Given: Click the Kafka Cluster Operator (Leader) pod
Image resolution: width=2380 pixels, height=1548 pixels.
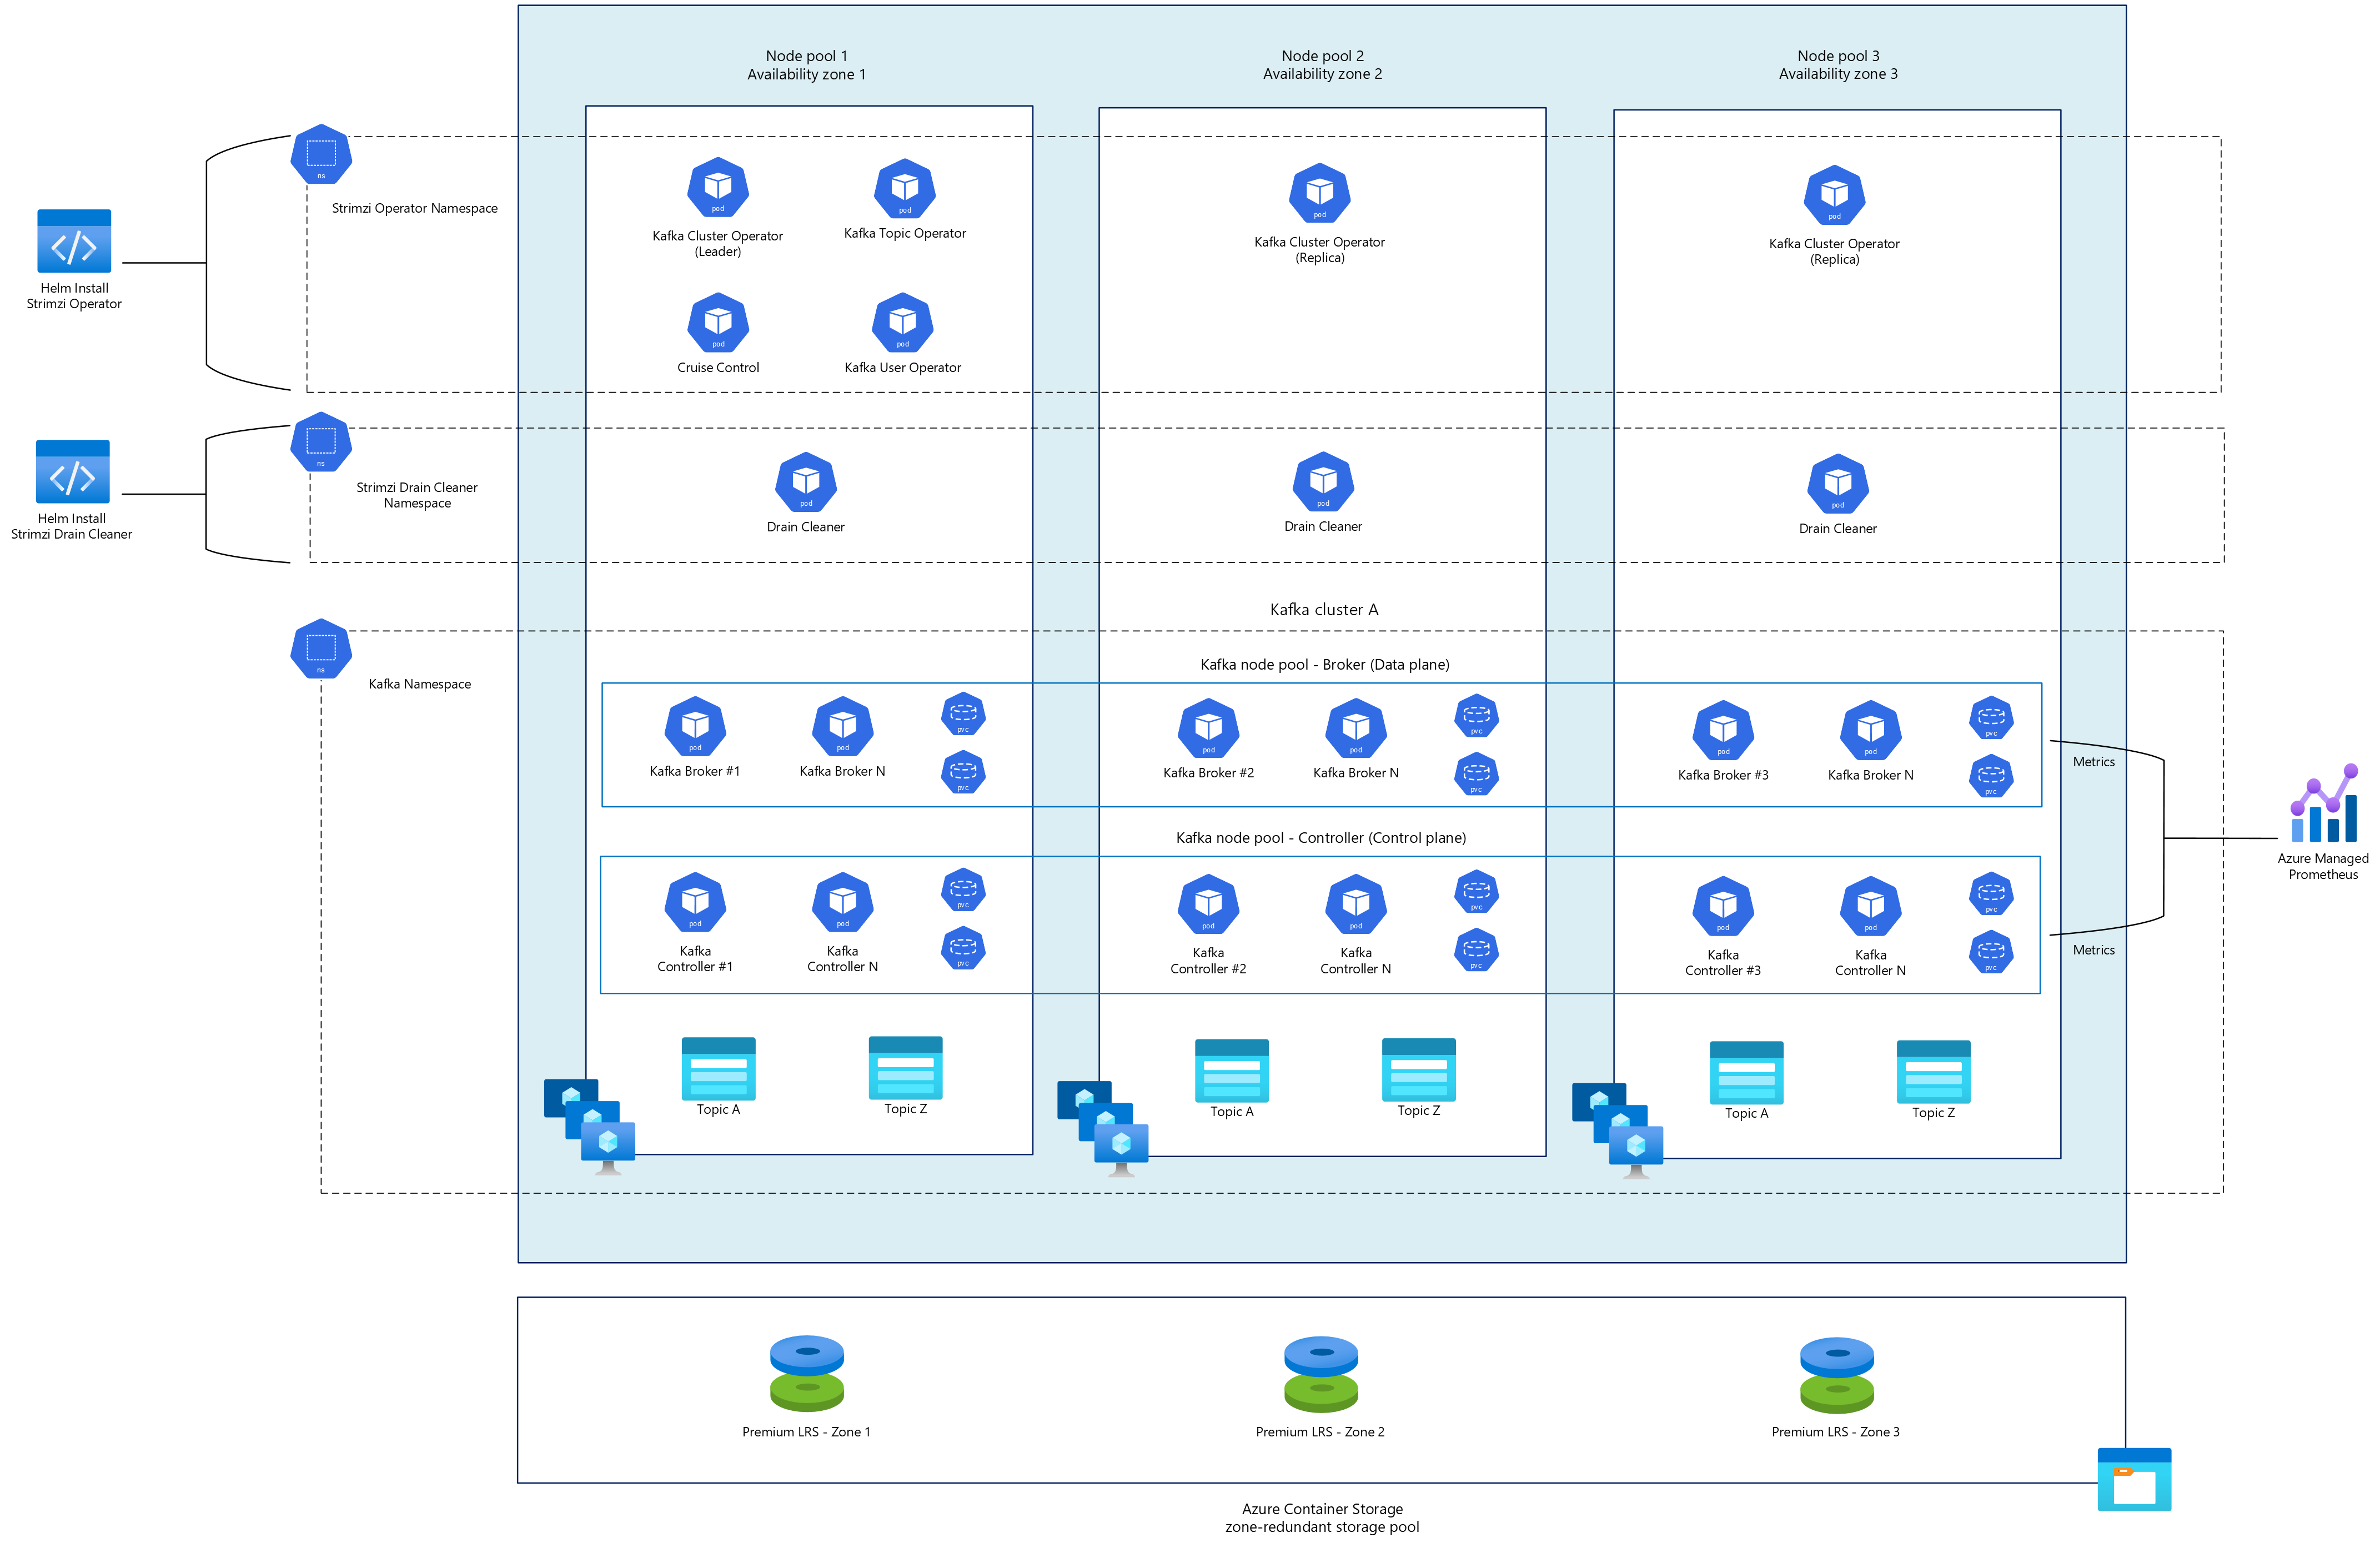Looking at the screenshot, I should pyautogui.click(x=717, y=187).
